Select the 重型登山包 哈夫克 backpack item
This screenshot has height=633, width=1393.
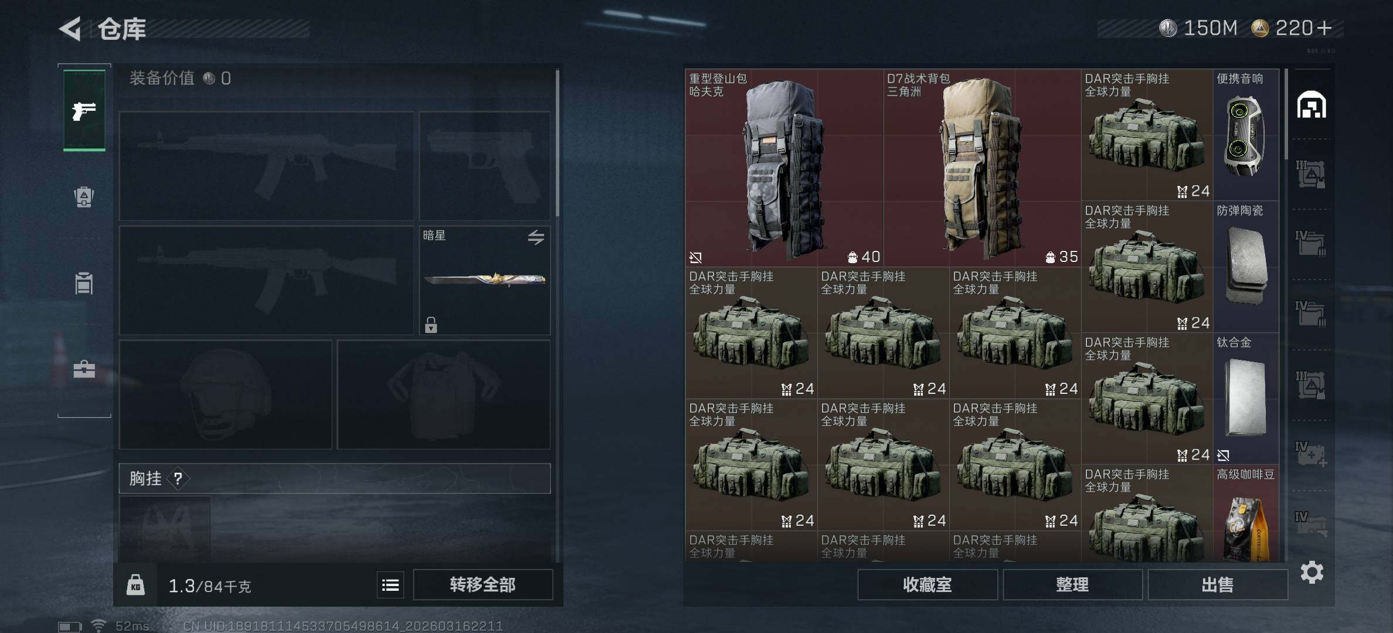click(784, 168)
